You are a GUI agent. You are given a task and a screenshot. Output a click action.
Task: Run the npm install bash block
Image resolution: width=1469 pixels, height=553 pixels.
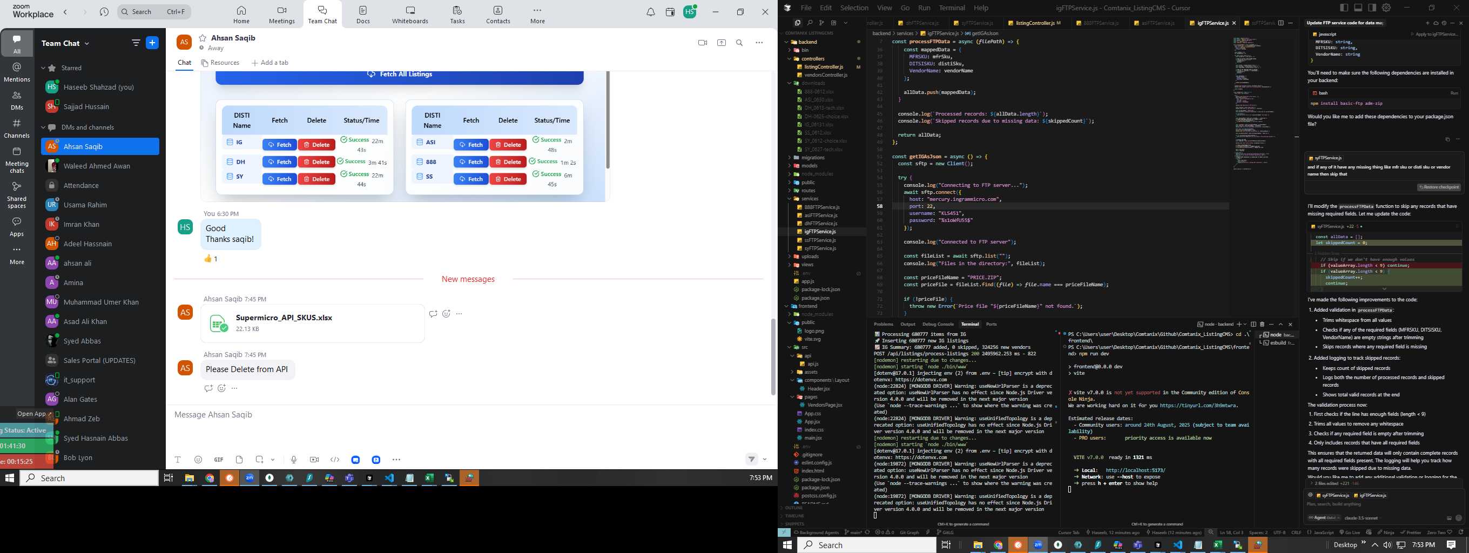pos(1454,93)
